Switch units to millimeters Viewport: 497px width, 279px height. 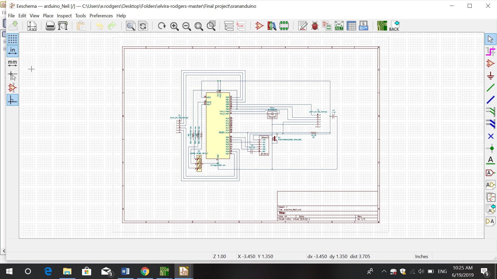(12, 63)
